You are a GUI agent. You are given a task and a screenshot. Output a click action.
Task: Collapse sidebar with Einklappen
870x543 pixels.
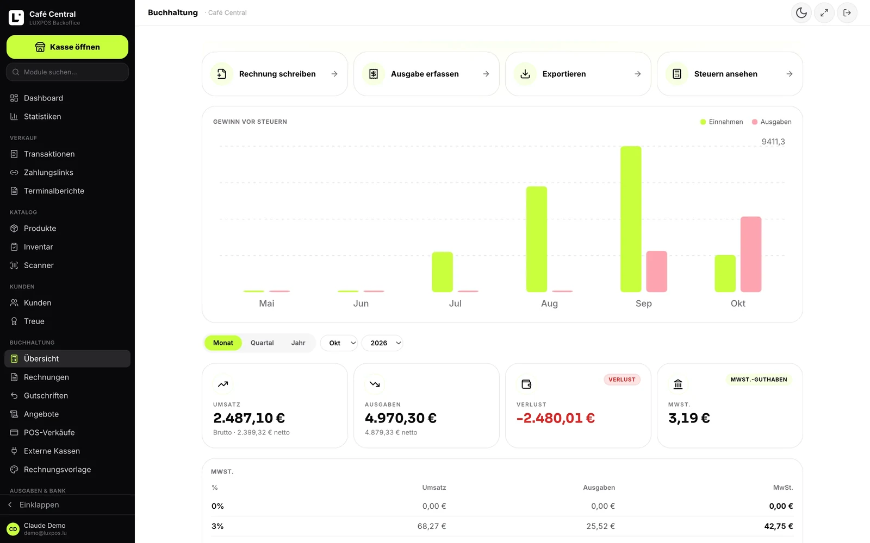[67, 505]
